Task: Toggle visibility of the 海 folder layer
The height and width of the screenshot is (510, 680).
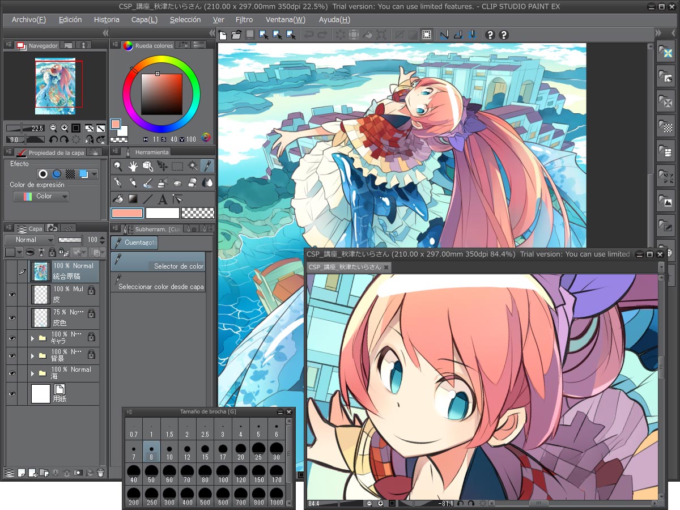Action: [x=11, y=373]
